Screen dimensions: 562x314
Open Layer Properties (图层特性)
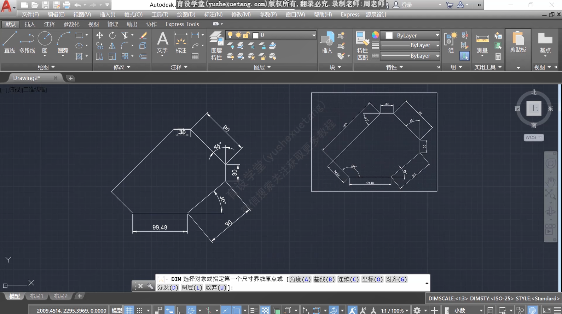pos(216,46)
